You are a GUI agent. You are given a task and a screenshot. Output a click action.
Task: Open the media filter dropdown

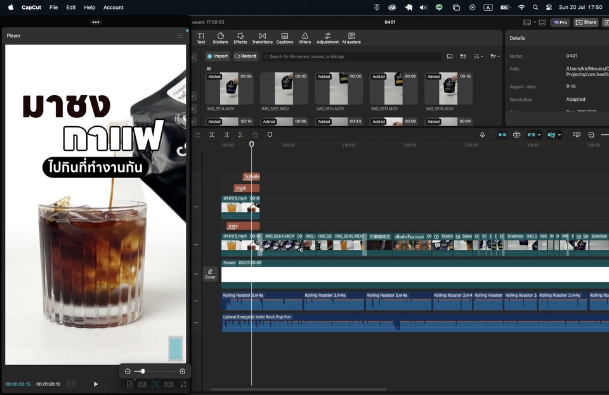(x=494, y=56)
